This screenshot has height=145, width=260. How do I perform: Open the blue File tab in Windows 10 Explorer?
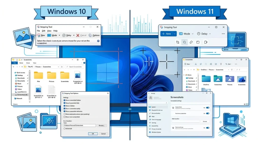tap(14, 63)
